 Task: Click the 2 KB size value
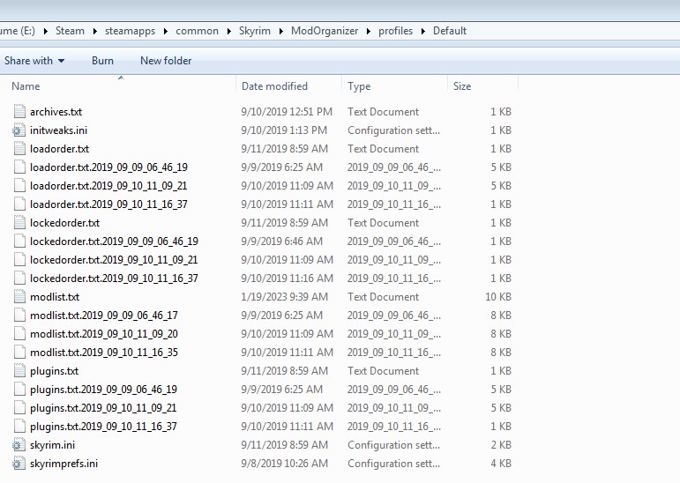(x=501, y=445)
